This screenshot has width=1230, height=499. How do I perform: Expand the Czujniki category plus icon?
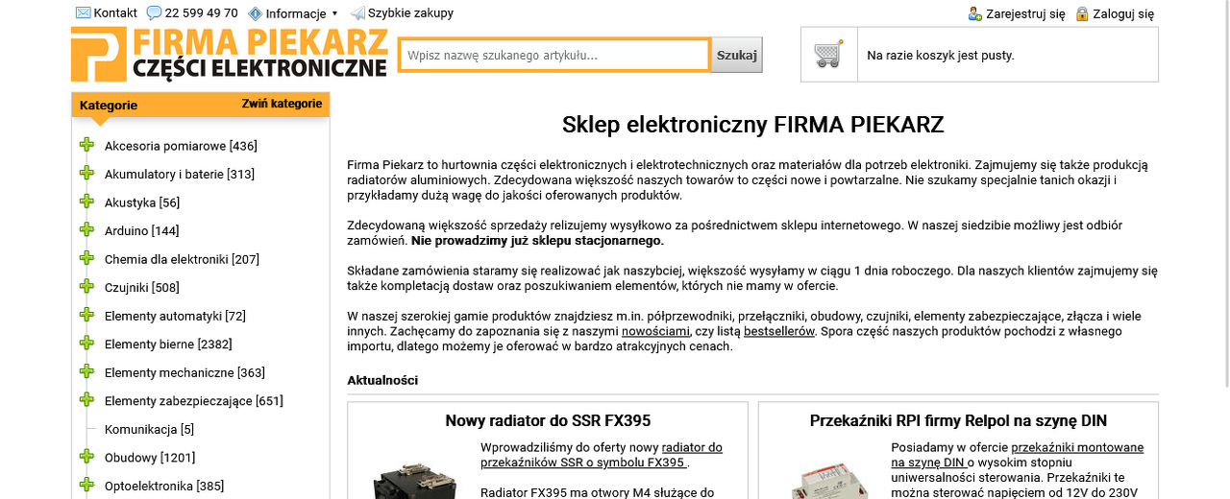click(87, 287)
